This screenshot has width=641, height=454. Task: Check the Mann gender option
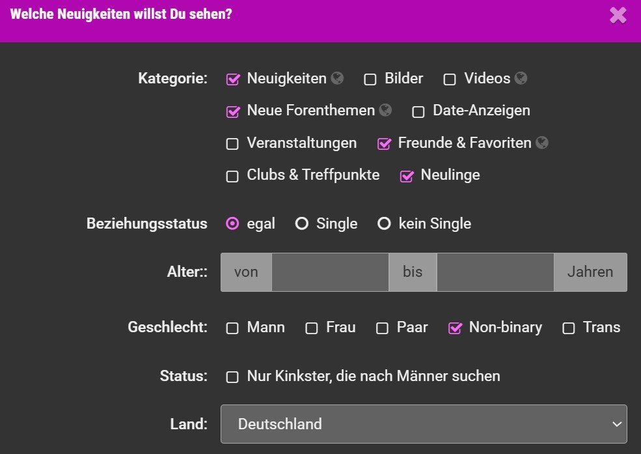tap(232, 328)
